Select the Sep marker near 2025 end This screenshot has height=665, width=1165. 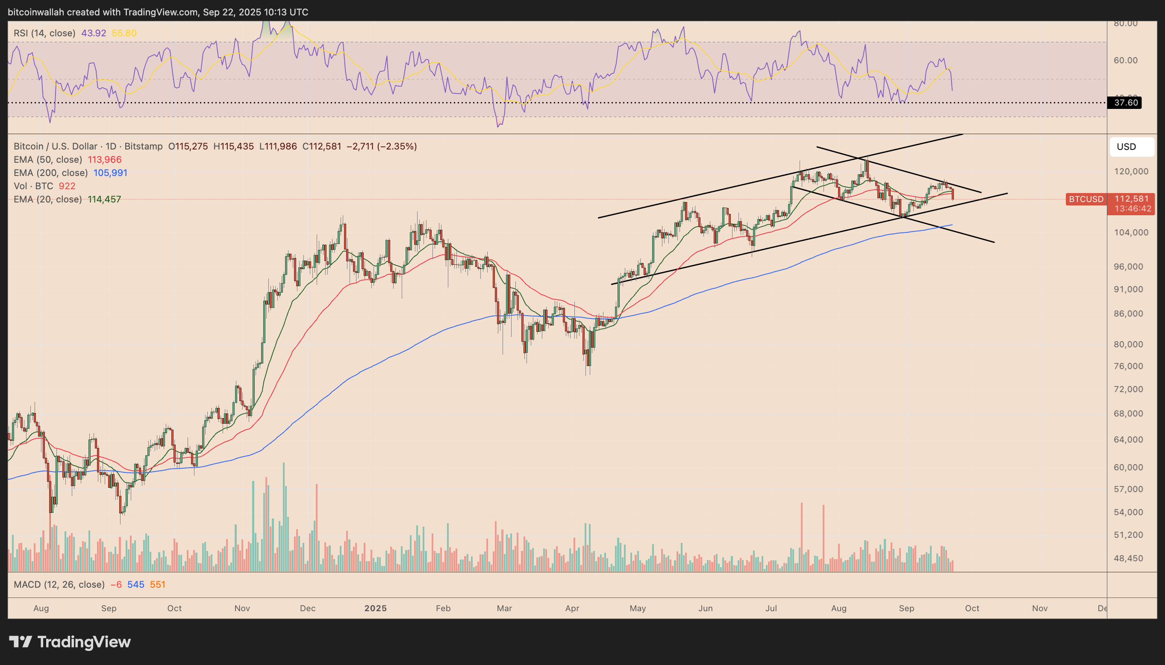(906, 608)
